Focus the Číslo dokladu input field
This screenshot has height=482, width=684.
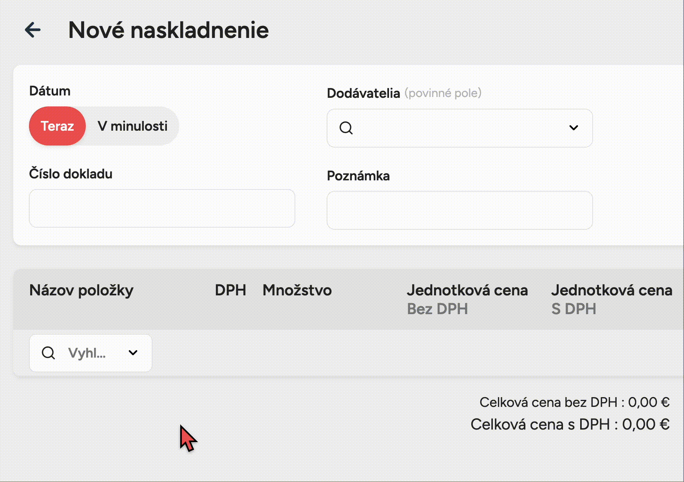[x=162, y=208]
